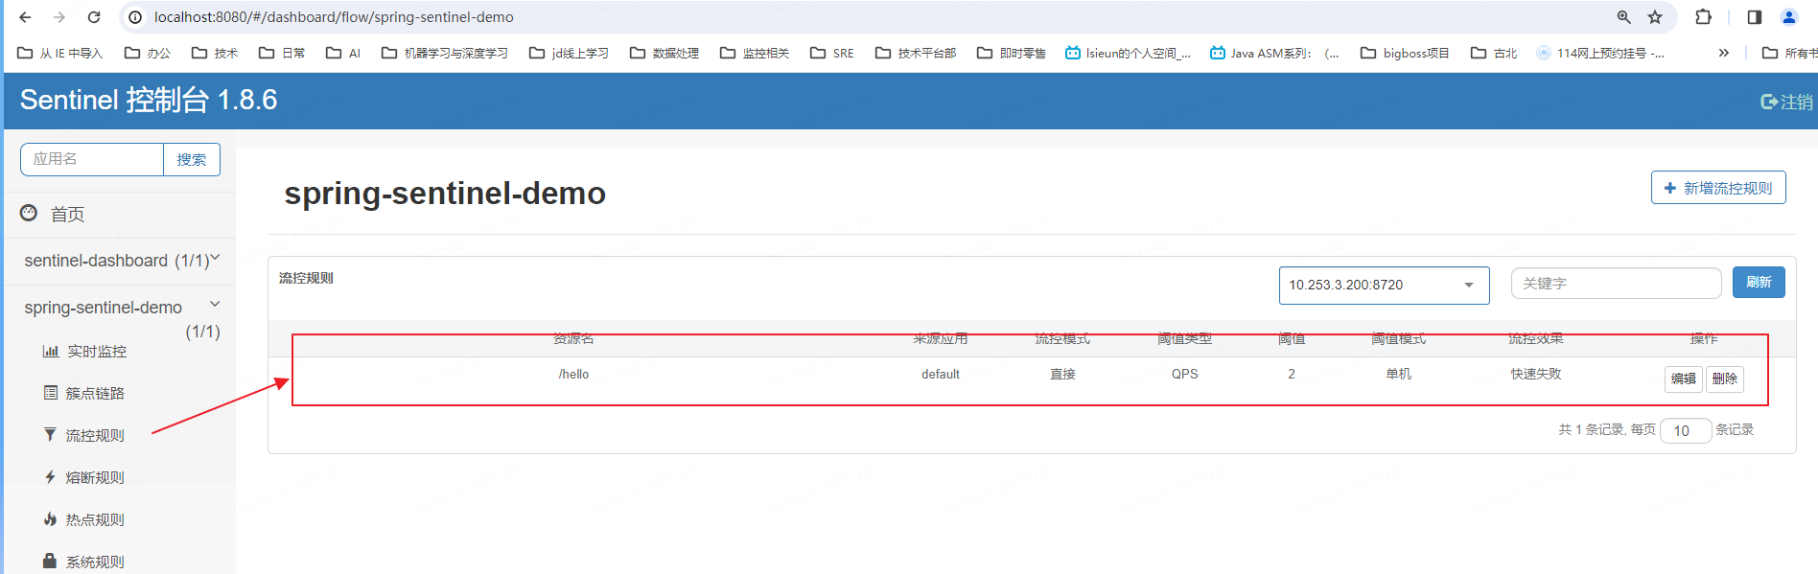Open the 办公 bookmark folder

coord(148,53)
